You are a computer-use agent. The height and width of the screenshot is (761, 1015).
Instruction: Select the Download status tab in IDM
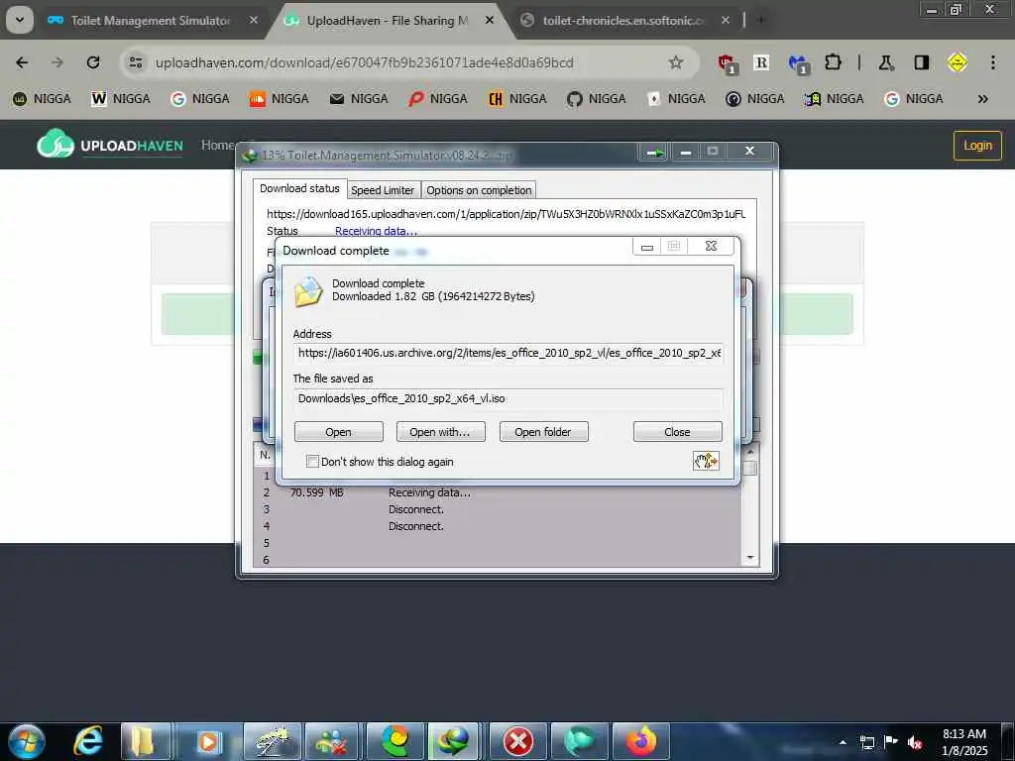tap(299, 188)
